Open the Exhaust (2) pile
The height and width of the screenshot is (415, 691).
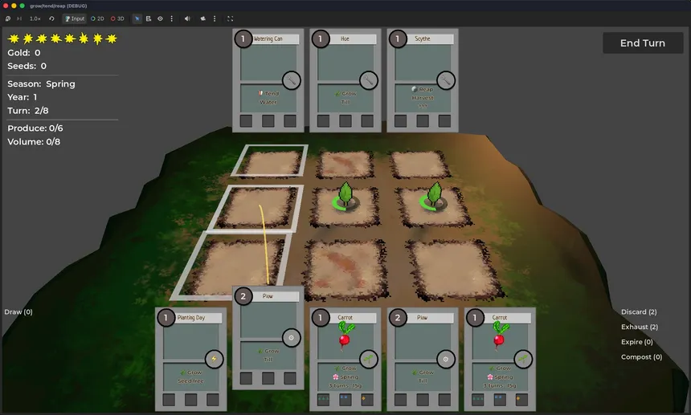pyautogui.click(x=639, y=327)
